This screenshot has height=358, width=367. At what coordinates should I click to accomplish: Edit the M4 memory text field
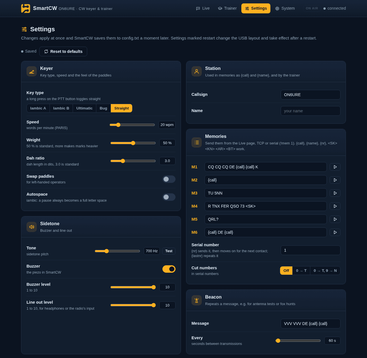tap(266, 206)
